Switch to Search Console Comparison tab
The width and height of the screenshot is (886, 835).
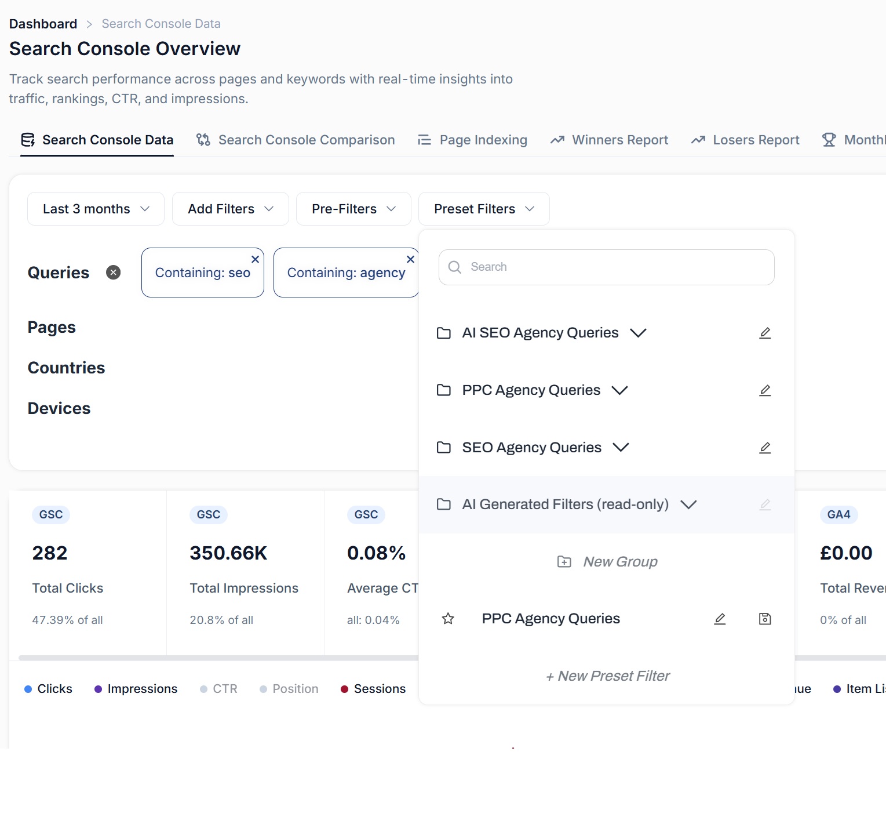click(x=296, y=140)
